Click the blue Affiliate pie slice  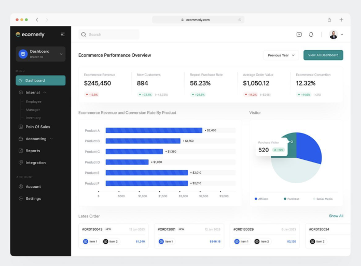coord(309,147)
